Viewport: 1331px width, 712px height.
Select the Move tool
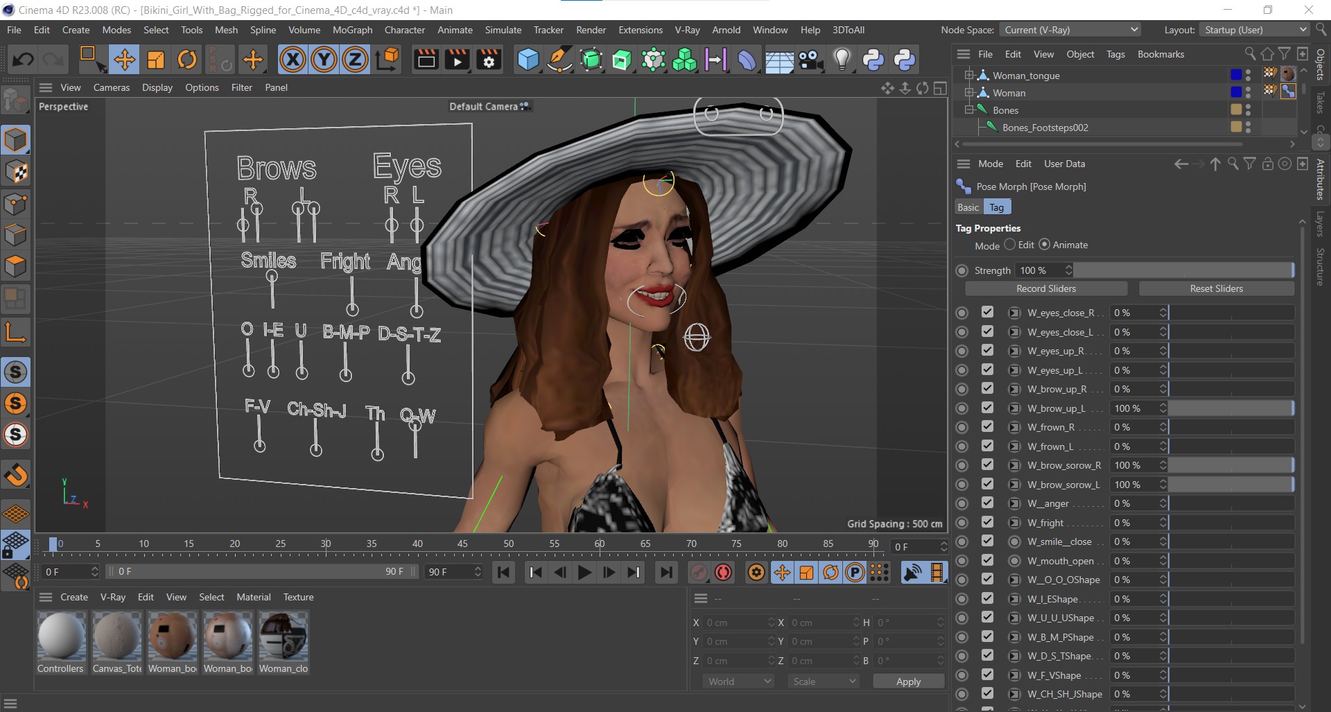(125, 60)
